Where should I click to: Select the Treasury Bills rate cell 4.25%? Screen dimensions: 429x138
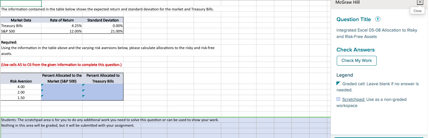point(62,26)
